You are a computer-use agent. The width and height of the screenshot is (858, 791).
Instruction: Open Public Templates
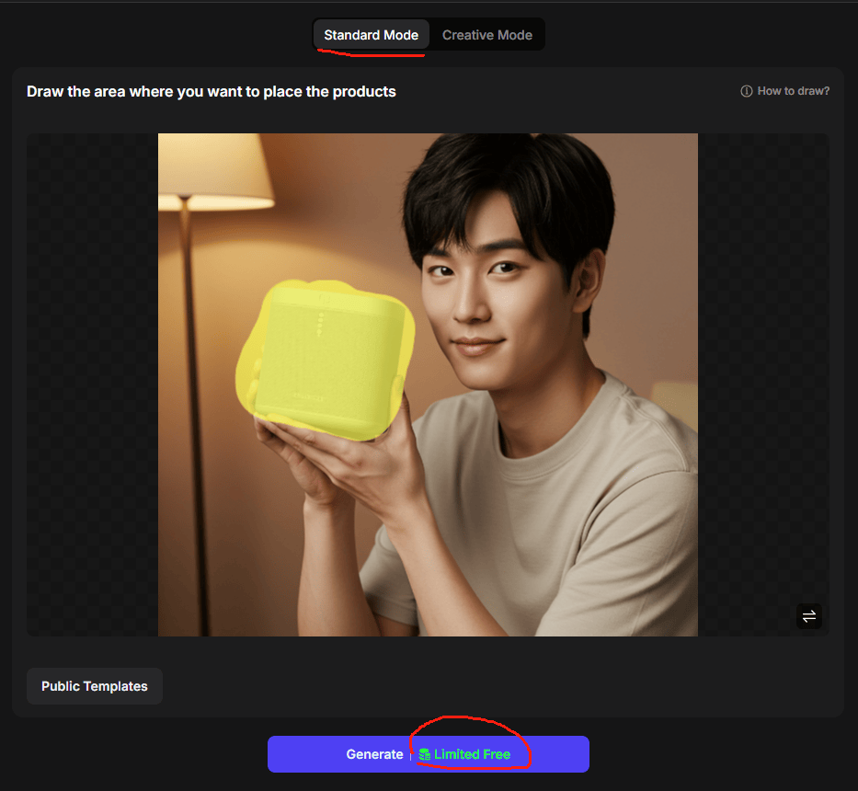pyautogui.click(x=95, y=686)
